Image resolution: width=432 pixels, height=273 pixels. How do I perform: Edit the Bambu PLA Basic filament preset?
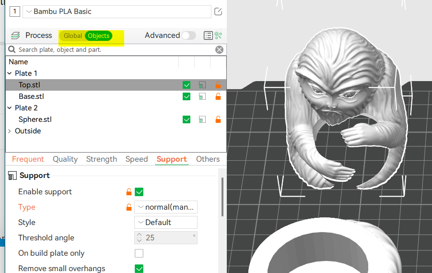tap(218, 12)
